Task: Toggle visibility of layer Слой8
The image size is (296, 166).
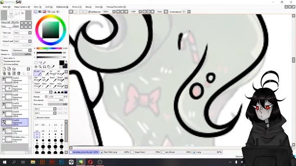Action: pyautogui.click(x=3, y=95)
